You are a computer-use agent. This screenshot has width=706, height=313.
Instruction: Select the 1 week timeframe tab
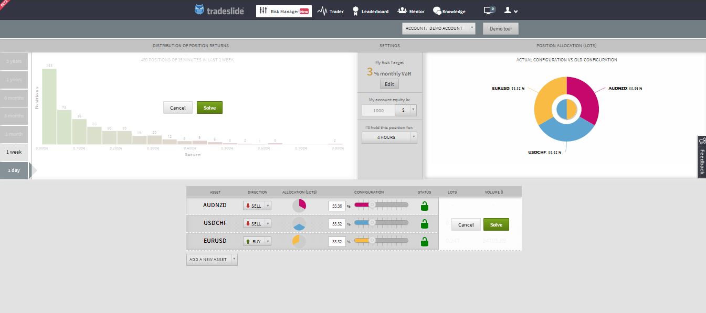coord(14,152)
